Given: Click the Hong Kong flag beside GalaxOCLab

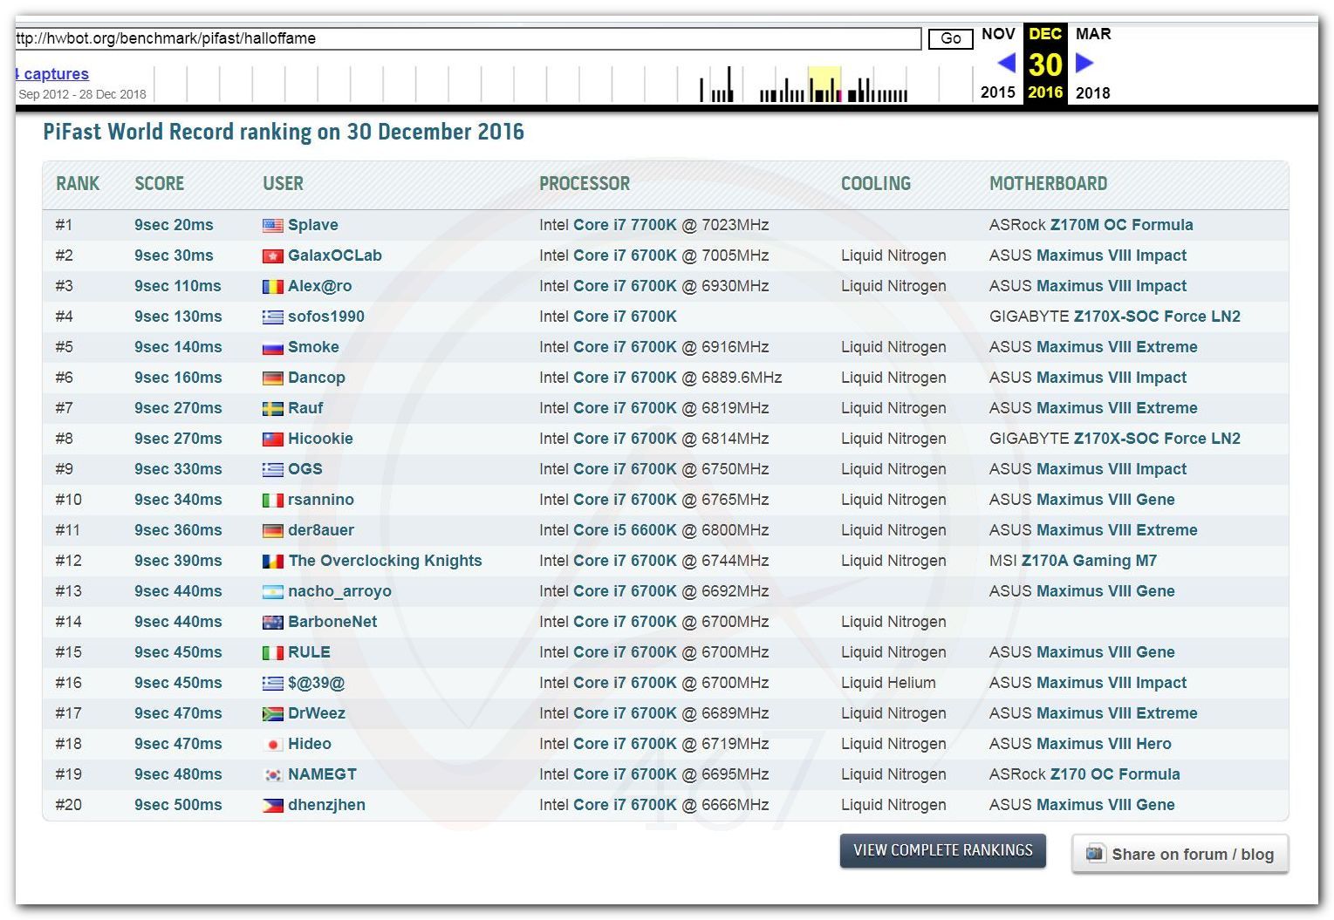Looking at the screenshot, I should click(272, 256).
